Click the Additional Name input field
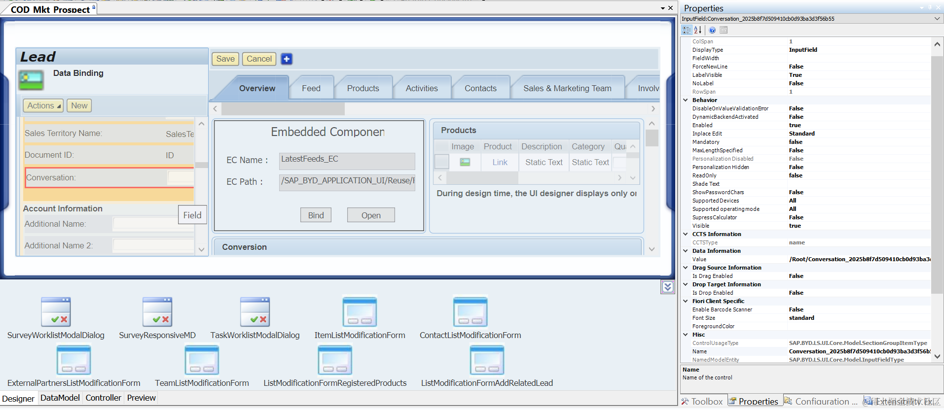The image size is (944, 410). [x=153, y=224]
